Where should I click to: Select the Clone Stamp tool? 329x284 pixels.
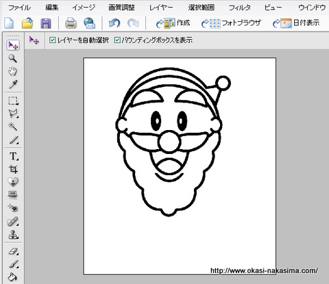13,235
